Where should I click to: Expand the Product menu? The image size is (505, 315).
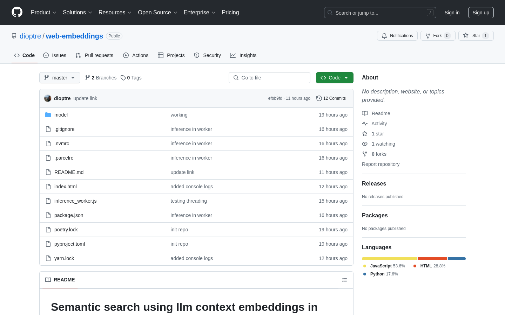click(43, 12)
